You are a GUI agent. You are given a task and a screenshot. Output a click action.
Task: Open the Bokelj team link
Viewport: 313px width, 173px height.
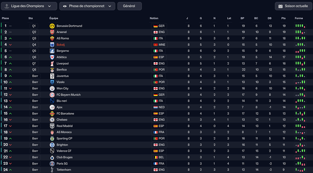pos(61,45)
